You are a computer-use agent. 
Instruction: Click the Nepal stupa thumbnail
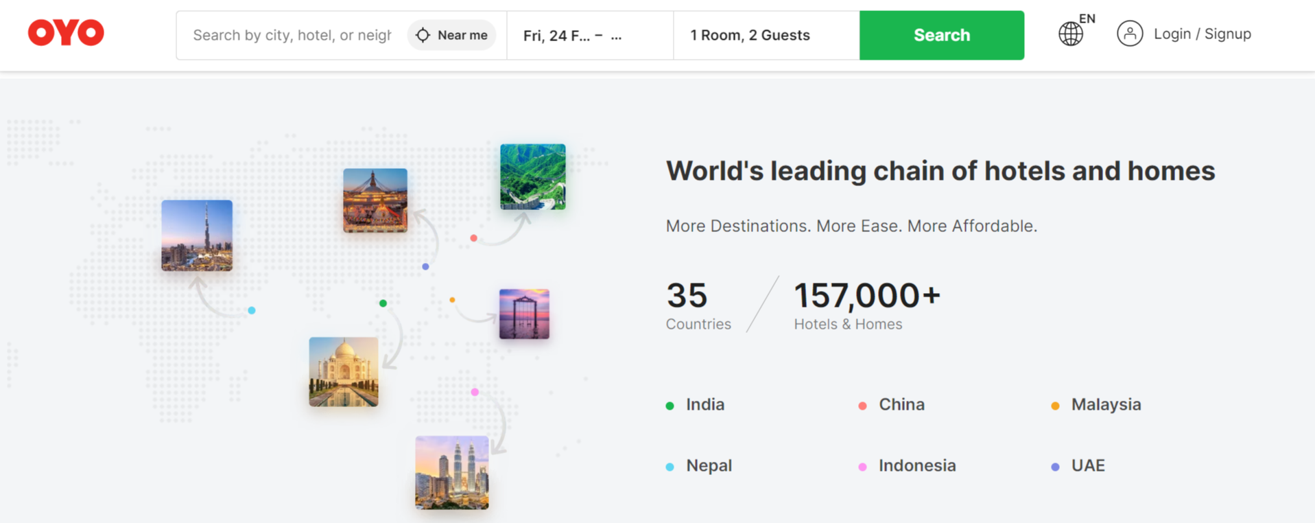pos(375,200)
